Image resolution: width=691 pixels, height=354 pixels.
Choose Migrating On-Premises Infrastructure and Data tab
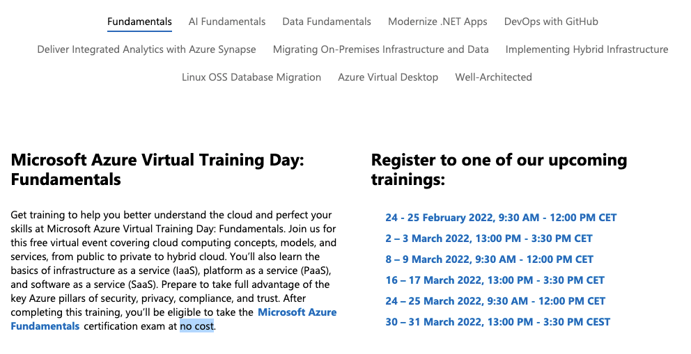(x=380, y=49)
